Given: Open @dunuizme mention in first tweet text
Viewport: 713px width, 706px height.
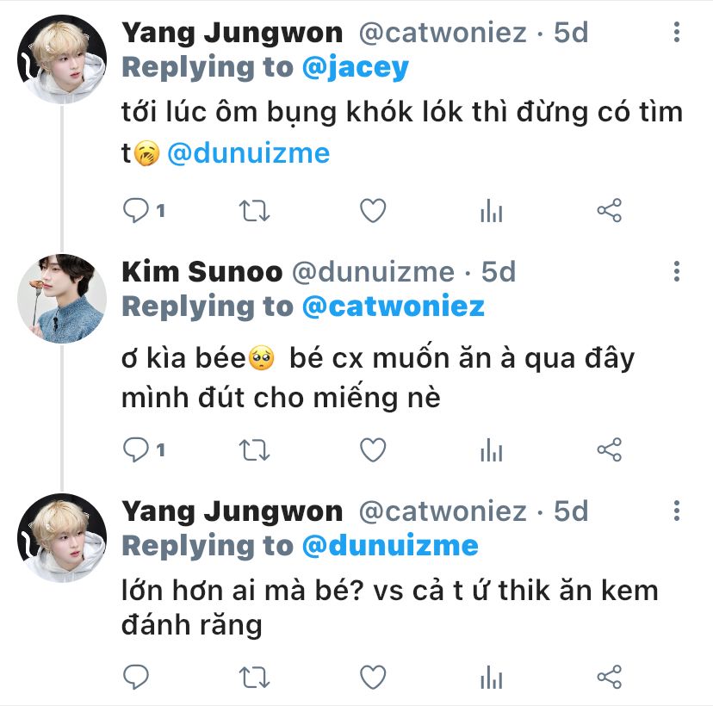Looking at the screenshot, I should pos(249,153).
